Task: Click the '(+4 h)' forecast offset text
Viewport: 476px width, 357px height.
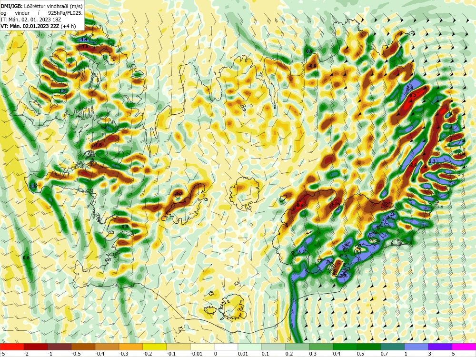Action: (68, 26)
